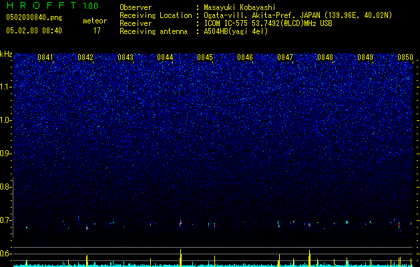The height and width of the screenshot is (267, 420).
Task: Click the yellow intensity spike between 0847 and 0848
Action: [x=309, y=258]
